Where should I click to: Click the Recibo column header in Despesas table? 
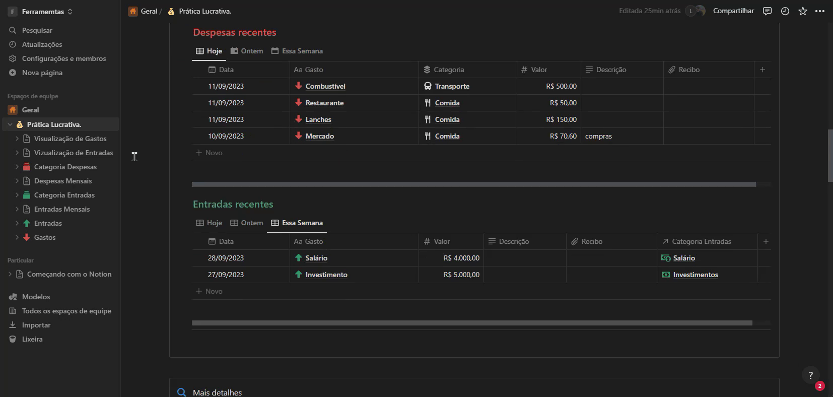pos(709,70)
